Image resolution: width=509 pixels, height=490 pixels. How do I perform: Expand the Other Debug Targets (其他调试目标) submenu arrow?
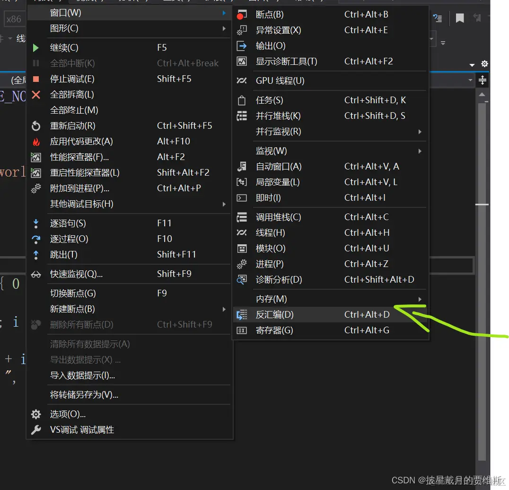click(224, 204)
